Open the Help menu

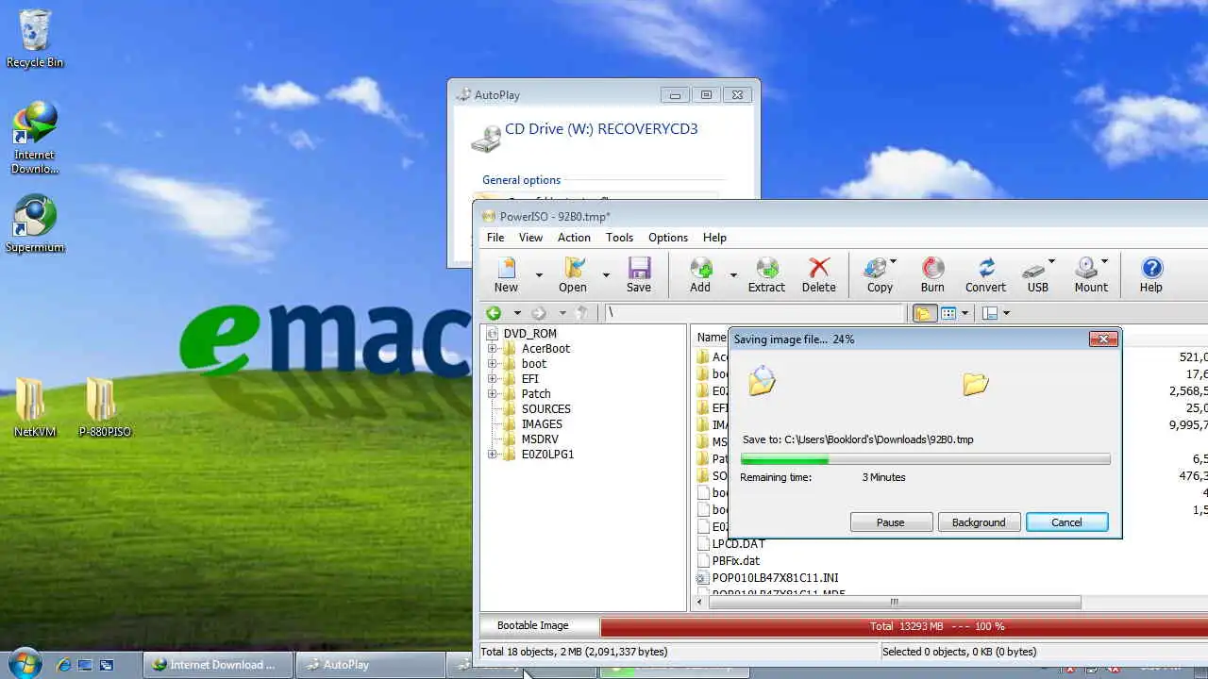click(x=714, y=238)
